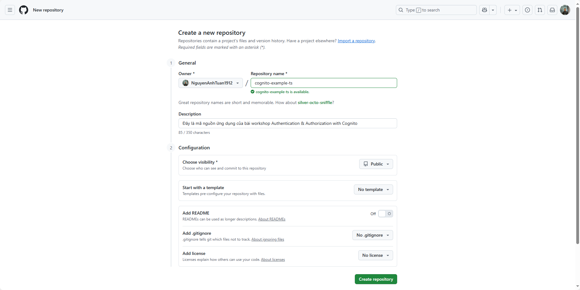Image resolution: width=580 pixels, height=290 pixels.
Task: Open the user profile avatar menu
Action: point(565,10)
